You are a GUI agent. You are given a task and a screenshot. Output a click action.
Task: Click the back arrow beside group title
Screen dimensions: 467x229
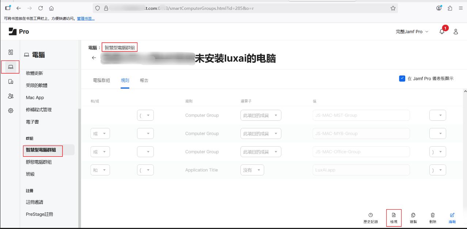(x=94, y=58)
